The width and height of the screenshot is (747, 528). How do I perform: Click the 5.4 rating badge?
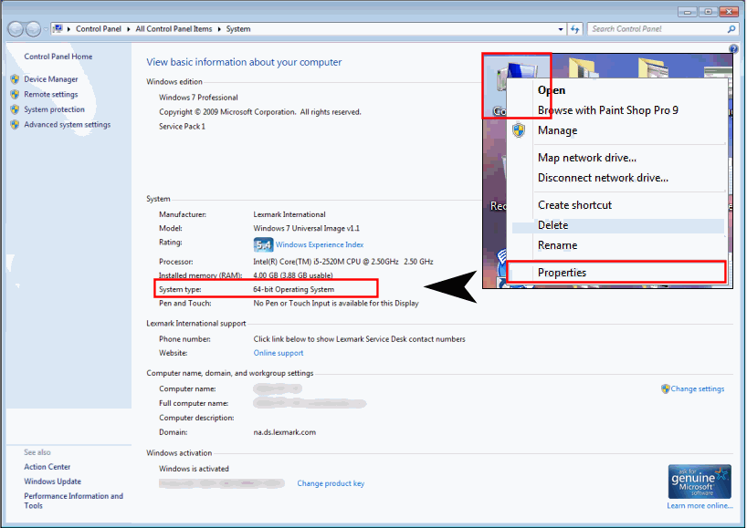point(263,244)
